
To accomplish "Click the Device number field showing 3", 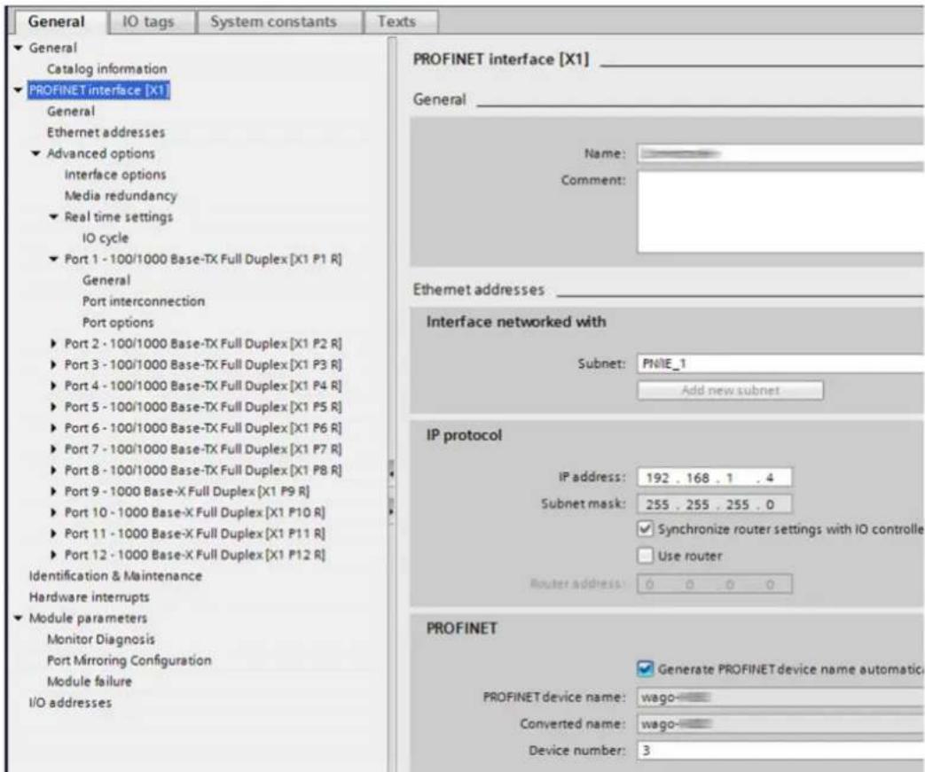I will [x=780, y=750].
